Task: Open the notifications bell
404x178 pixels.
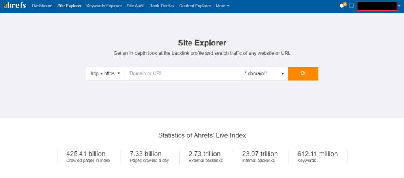Action: pos(342,6)
